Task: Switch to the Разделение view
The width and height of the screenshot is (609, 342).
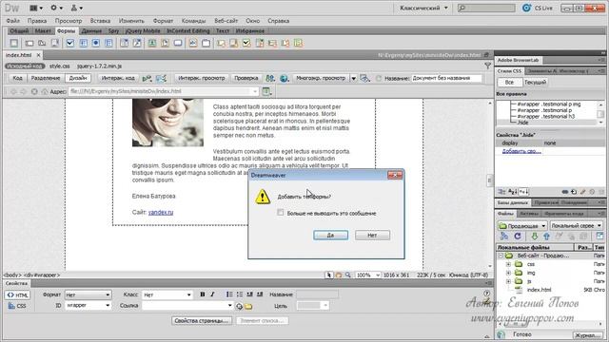Action: [46, 78]
